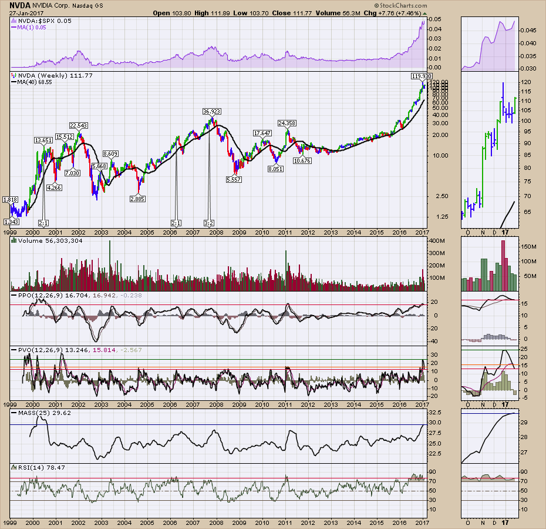Click the 150M label in the zoomed volume panel
The image size is (546, 529).
[528, 246]
